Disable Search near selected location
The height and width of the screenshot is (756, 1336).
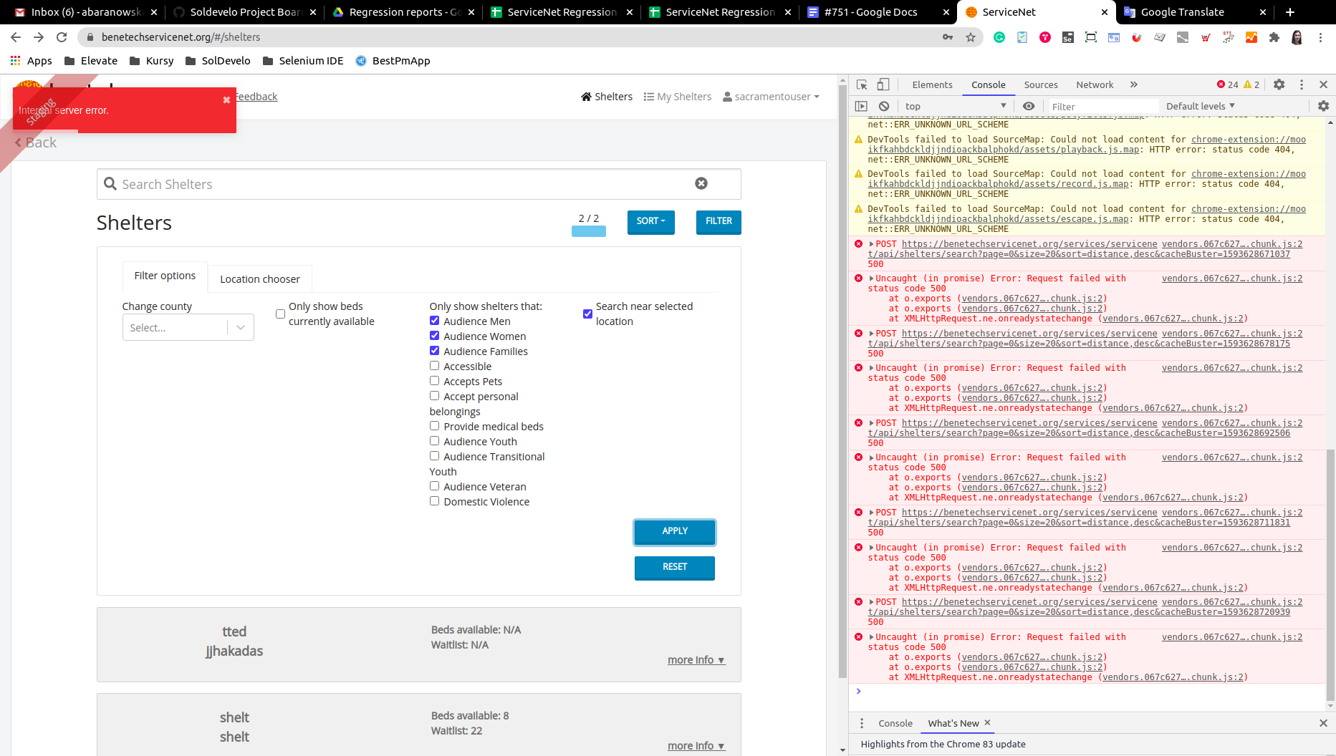587,314
